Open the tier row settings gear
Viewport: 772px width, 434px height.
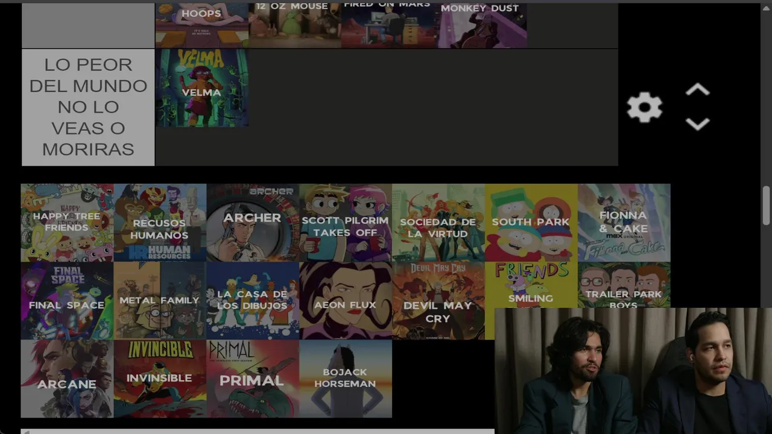(x=644, y=108)
